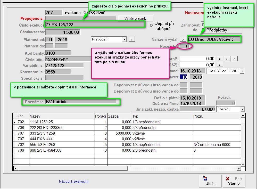257x189 pixels.
Task: Click the sraž. amount field 0,00
Action: 197,59
